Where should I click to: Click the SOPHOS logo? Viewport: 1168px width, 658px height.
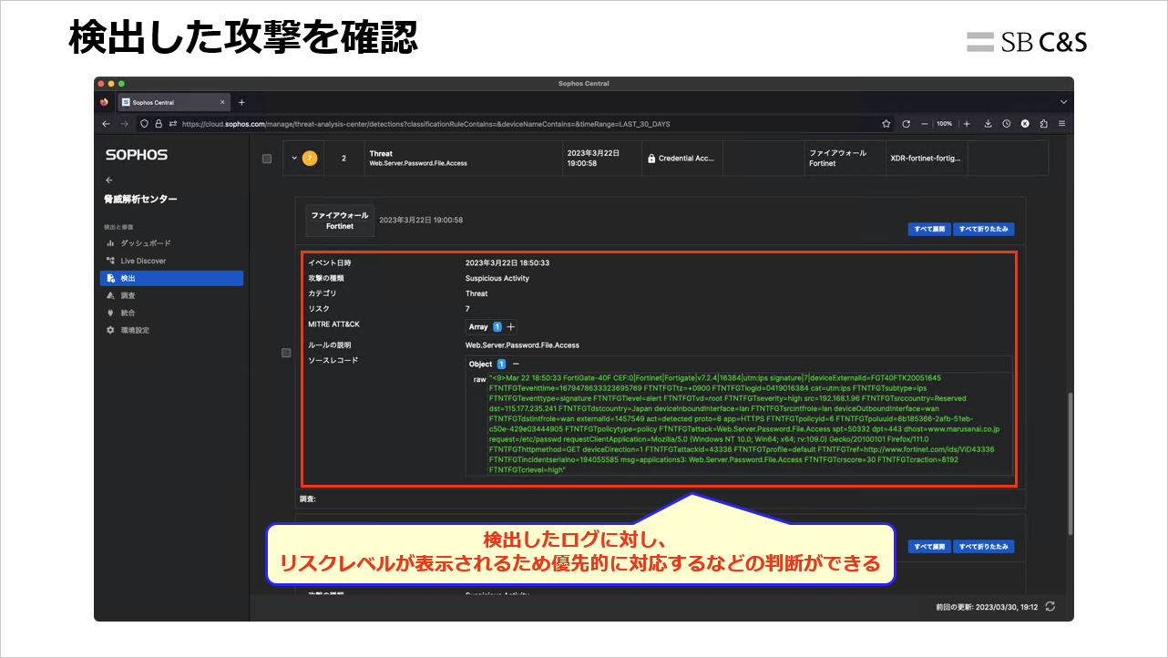137,155
